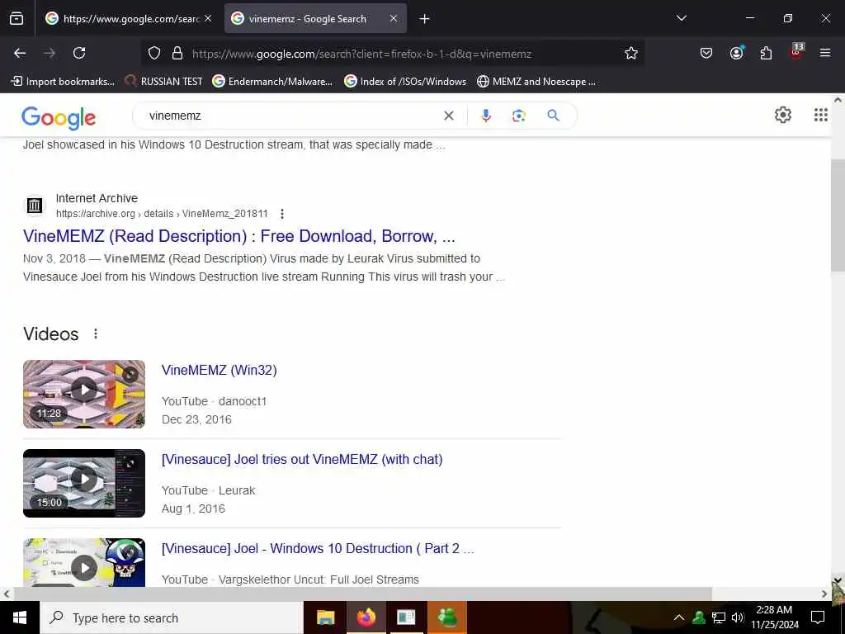Open Index of /ISOs/Windows bookmark
The height and width of the screenshot is (634, 845).
pyautogui.click(x=405, y=82)
